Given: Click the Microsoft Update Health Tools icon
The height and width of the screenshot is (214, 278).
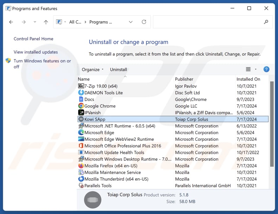Looking at the screenshot, I should [x=81, y=152].
